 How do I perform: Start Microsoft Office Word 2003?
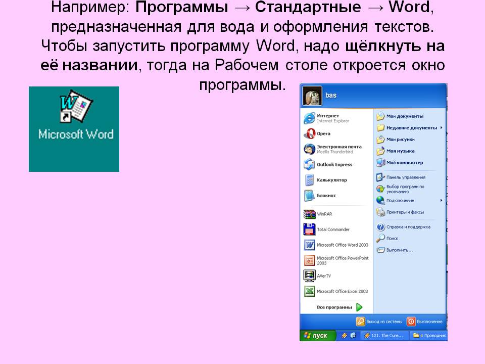click(x=310, y=245)
